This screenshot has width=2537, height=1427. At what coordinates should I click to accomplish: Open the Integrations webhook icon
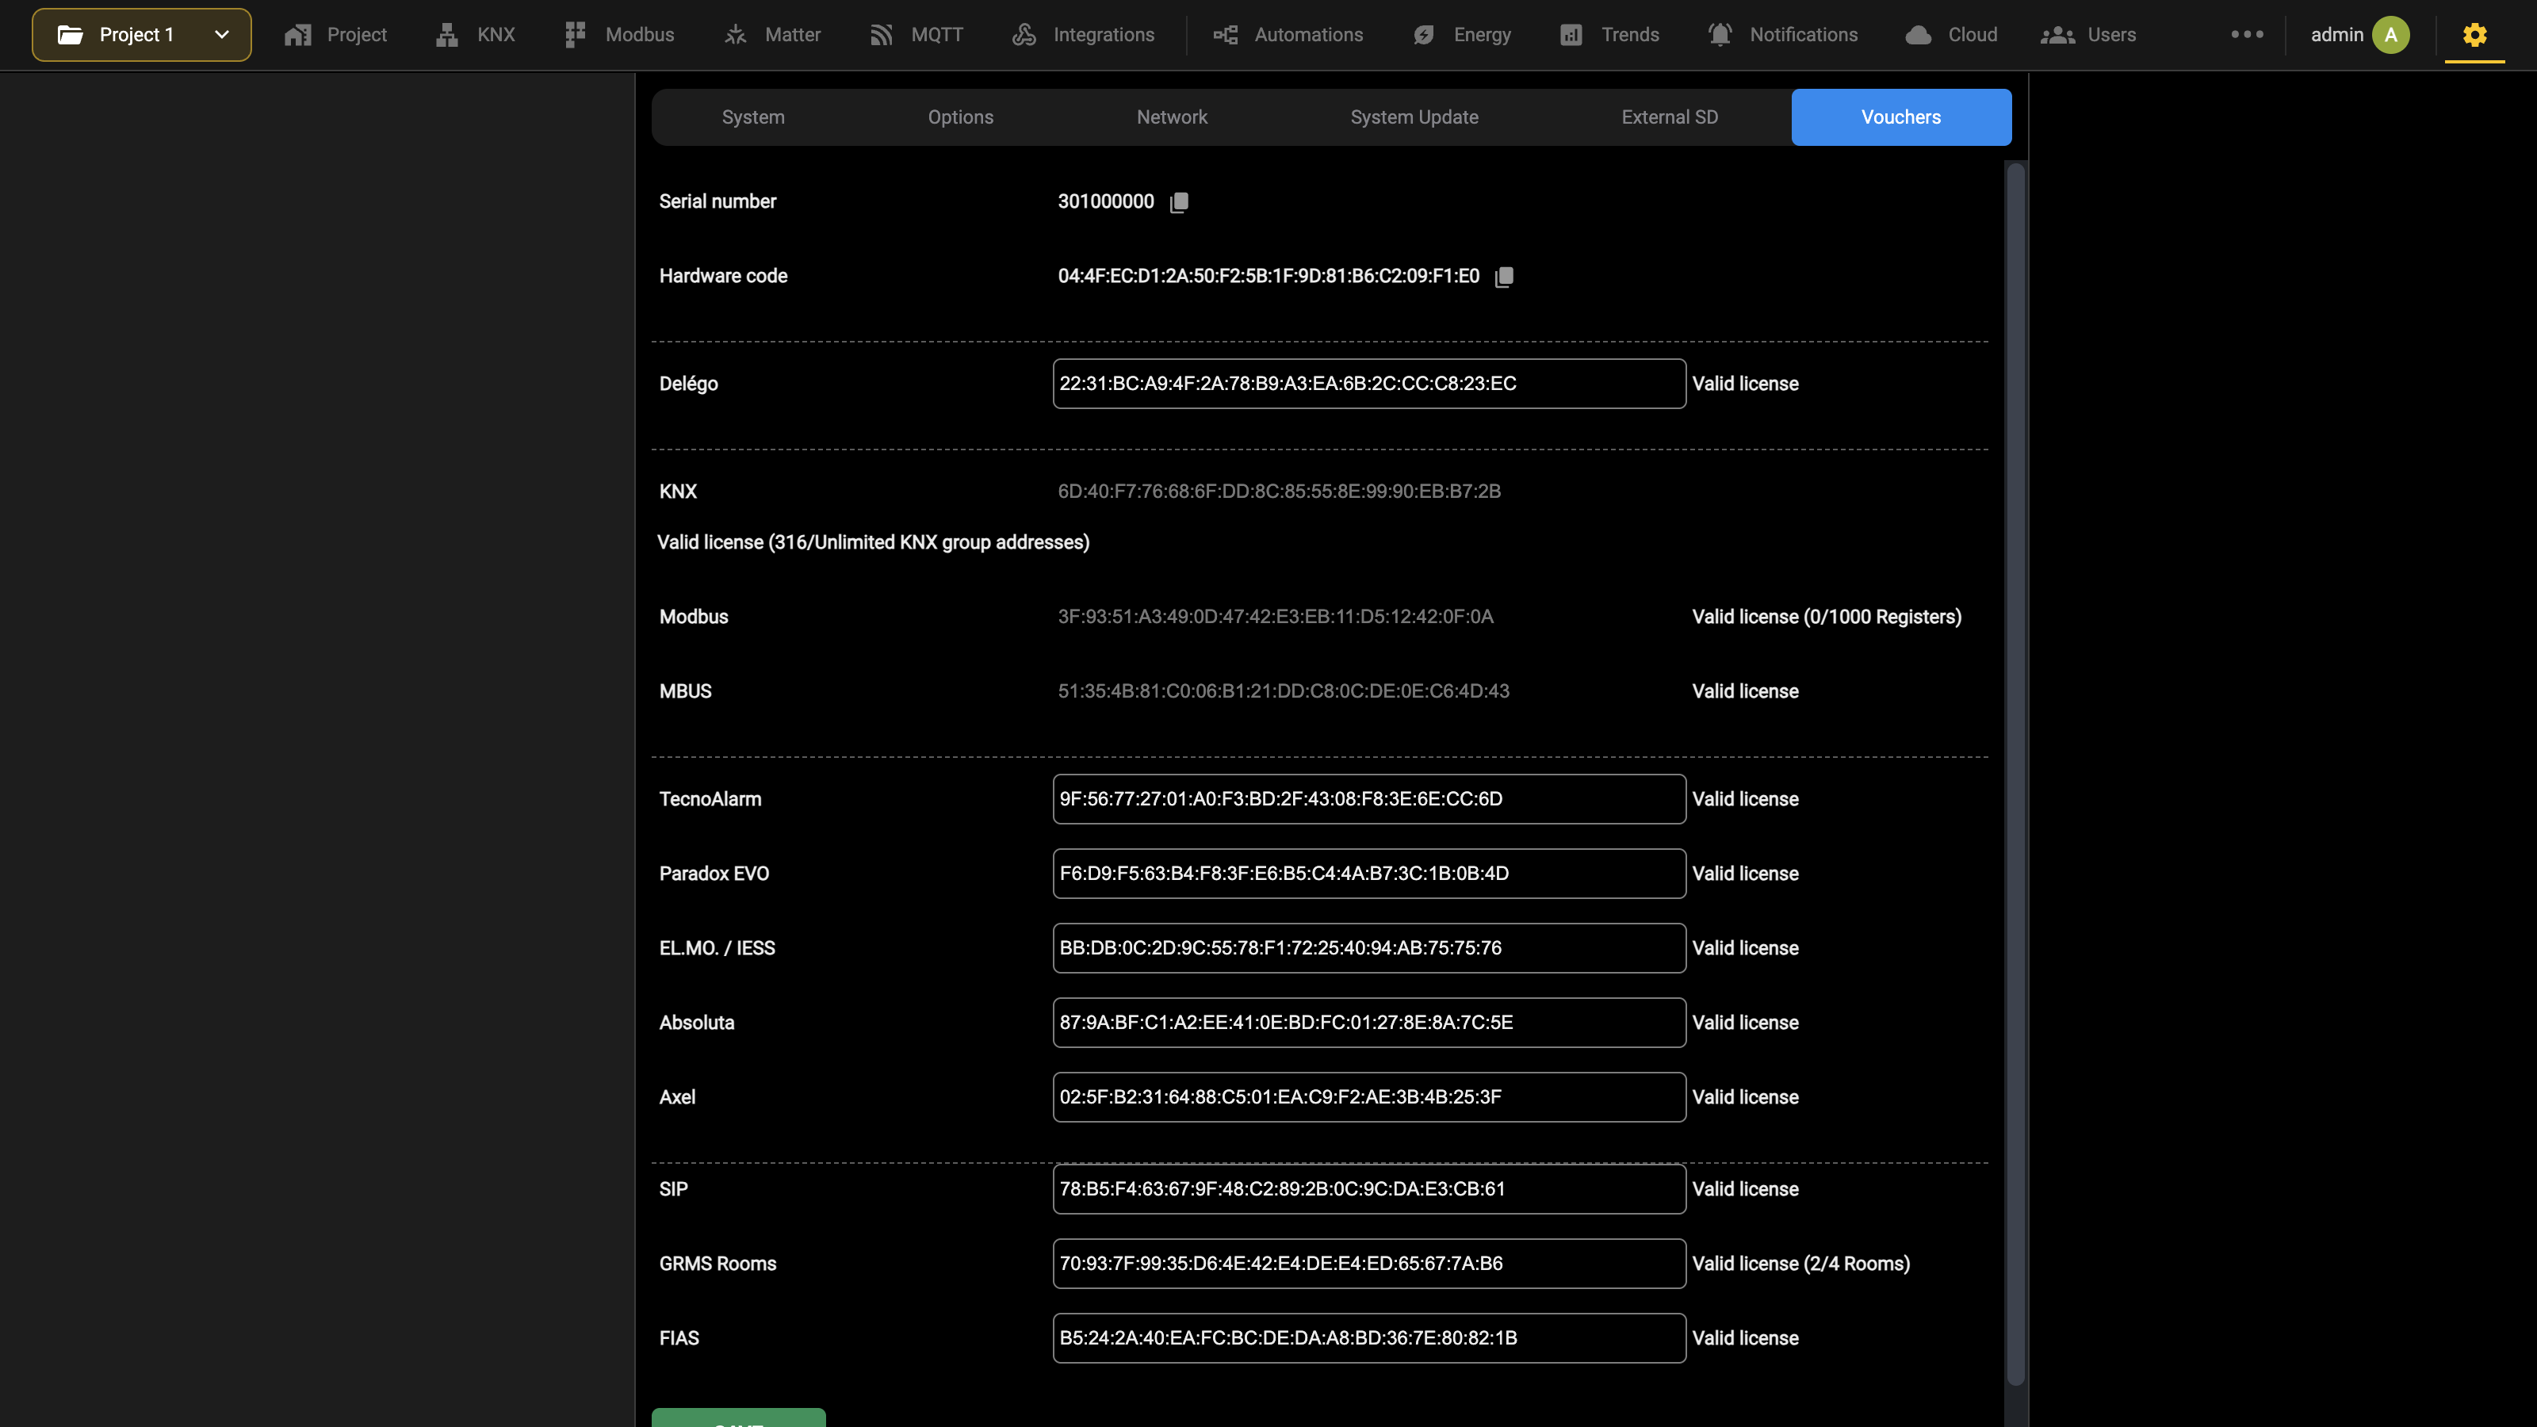(1024, 36)
